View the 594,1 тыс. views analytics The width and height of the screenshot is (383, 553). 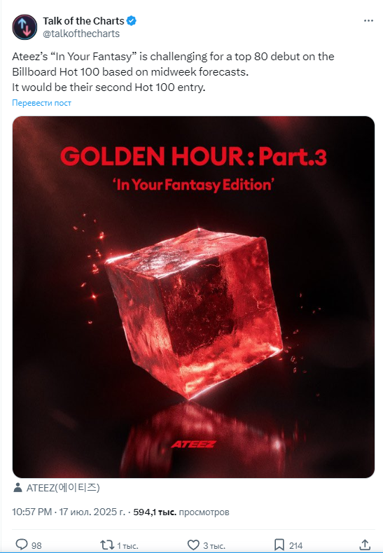click(x=181, y=512)
